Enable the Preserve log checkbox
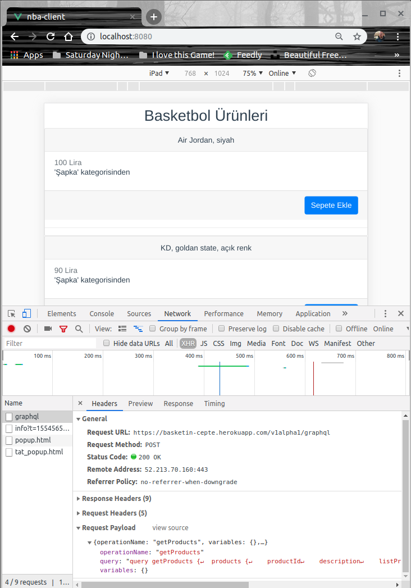 point(222,329)
